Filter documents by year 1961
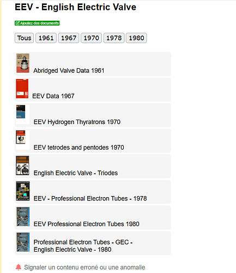 coord(46,38)
